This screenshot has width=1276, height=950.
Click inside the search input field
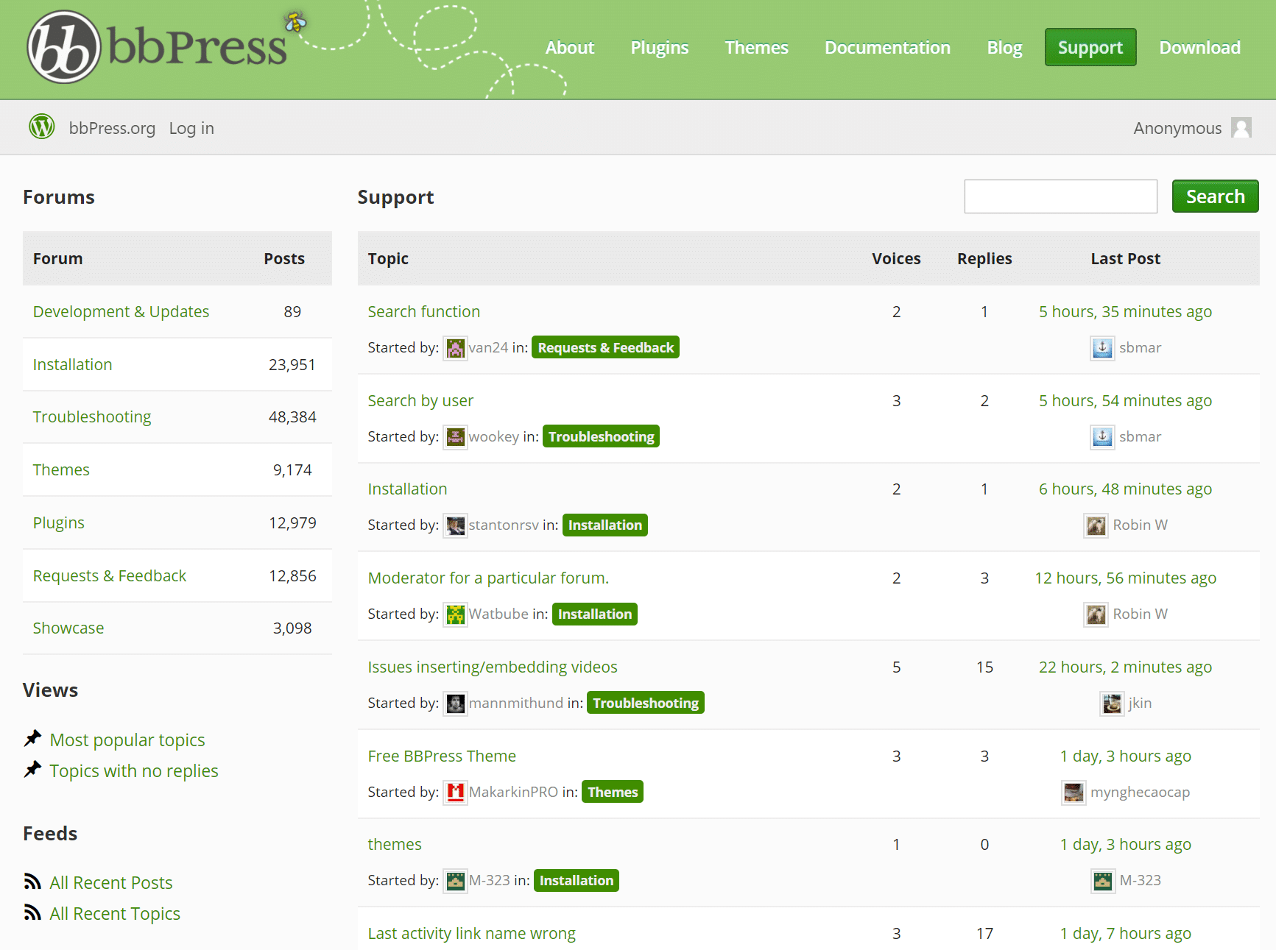1060,196
